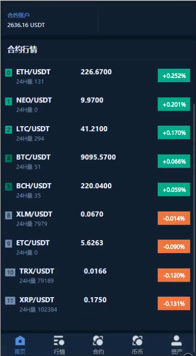Click the green rank badge 0 beside ETH/USDT
The image size is (196, 356).
[8, 73]
